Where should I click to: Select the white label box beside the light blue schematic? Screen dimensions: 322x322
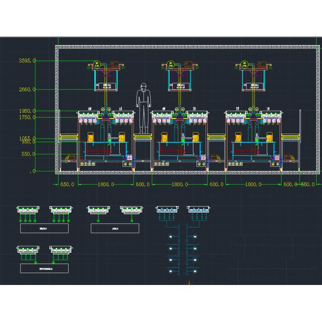(115, 229)
